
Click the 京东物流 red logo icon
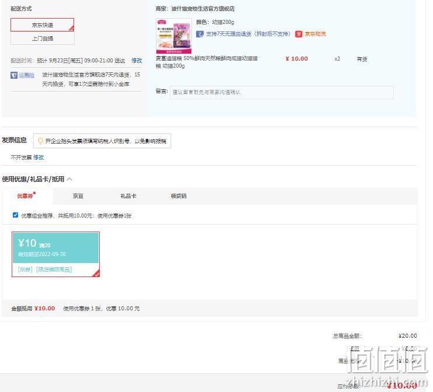(299, 34)
